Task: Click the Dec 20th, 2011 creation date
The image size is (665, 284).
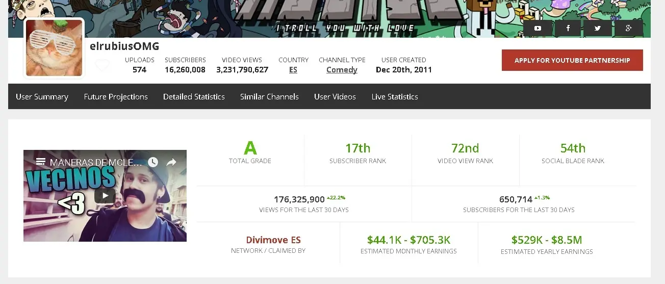Action: (x=404, y=70)
